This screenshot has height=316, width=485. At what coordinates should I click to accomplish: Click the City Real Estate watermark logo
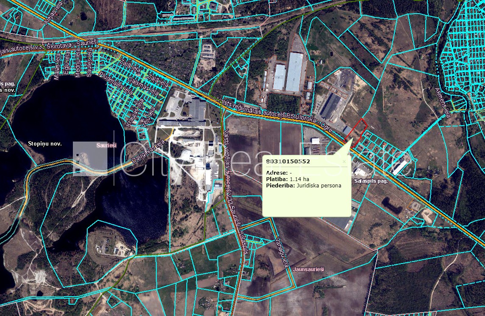point(90,159)
